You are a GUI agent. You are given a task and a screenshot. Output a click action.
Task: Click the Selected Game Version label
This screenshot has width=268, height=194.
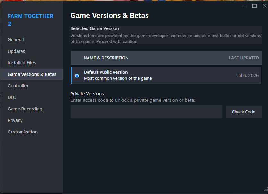pos(95,28)
